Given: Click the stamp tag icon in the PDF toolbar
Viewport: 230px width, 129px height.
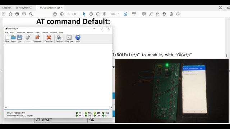Looking at the screenshot, I should pos(165,14).
